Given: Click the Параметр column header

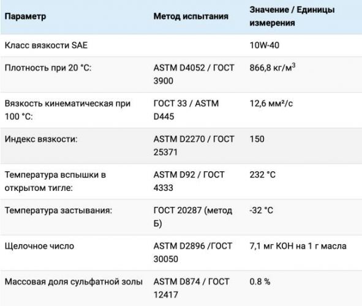Looking at the screenshot, I should (25, 17).
